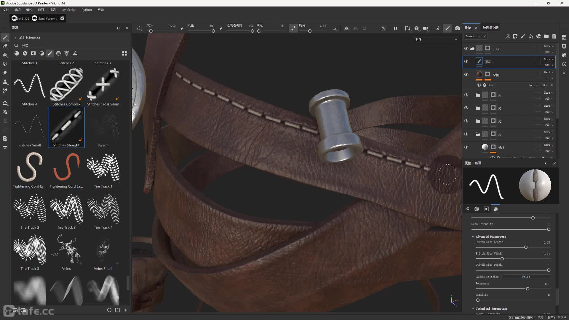The image size is (569, 320).
Task: Open Ovrl blend mode dropdown for 杂色 layer
Action: tap(549, 72)
